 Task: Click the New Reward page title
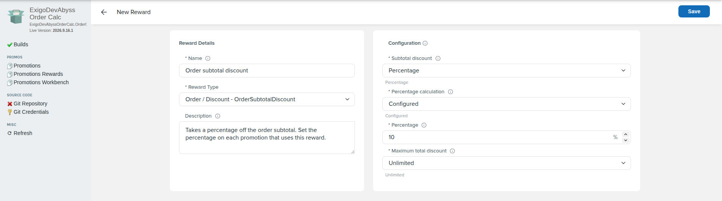tap(133, 12)
